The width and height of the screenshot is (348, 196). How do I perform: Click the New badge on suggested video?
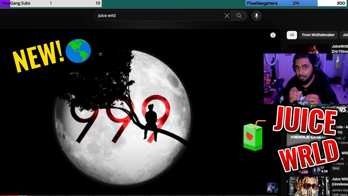[x=336, y=168]
